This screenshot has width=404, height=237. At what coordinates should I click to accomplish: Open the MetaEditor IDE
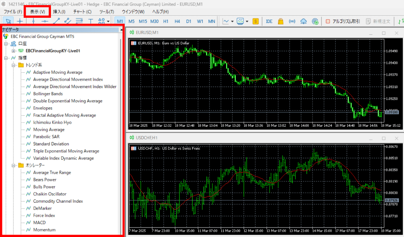click(269, 21)
